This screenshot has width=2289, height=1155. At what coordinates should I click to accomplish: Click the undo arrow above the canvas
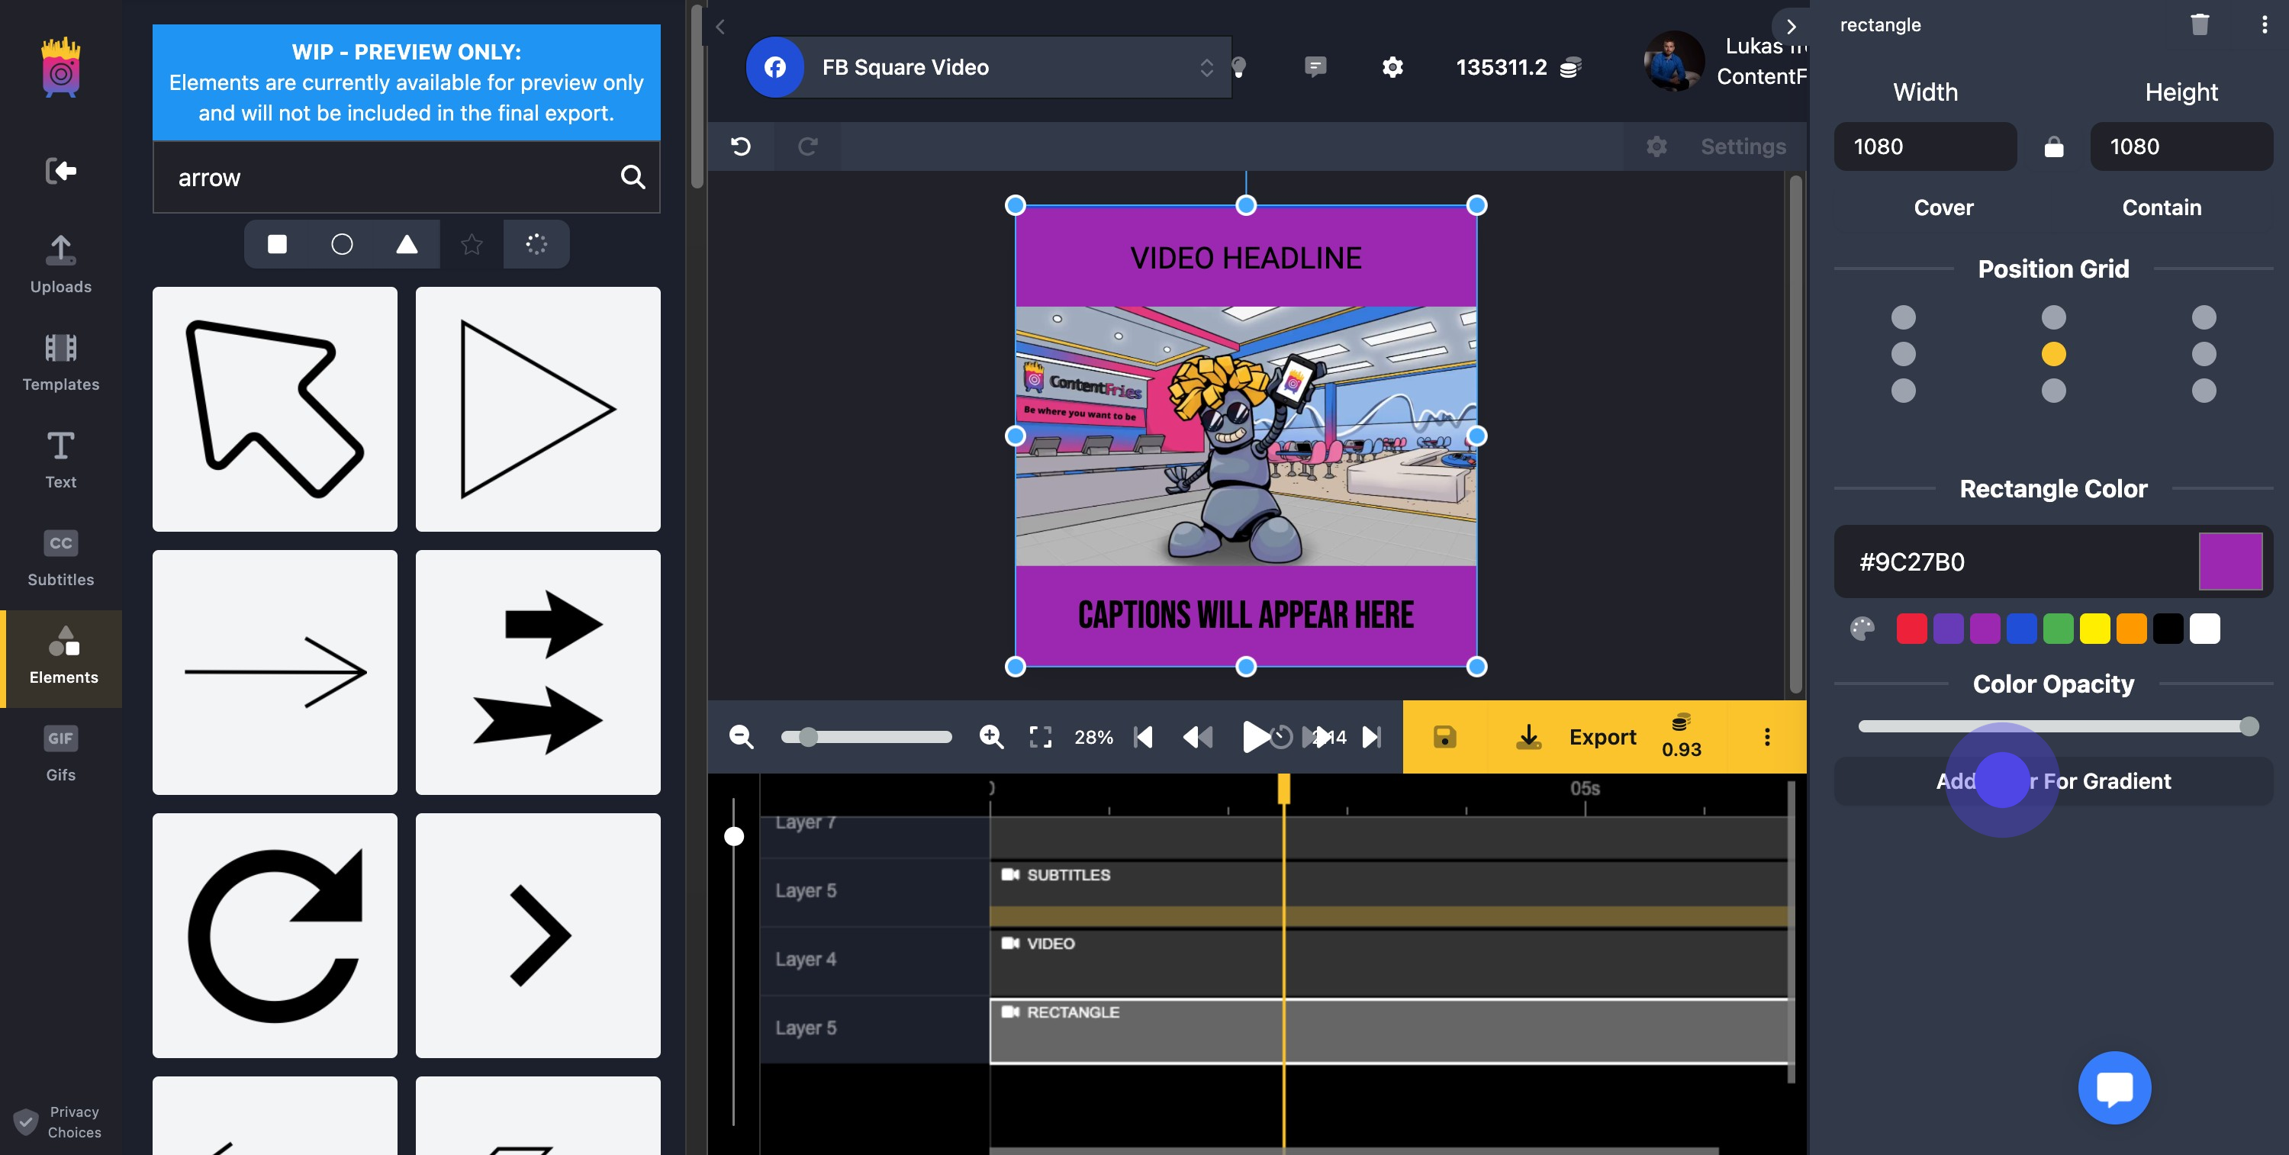coord(742,146)
